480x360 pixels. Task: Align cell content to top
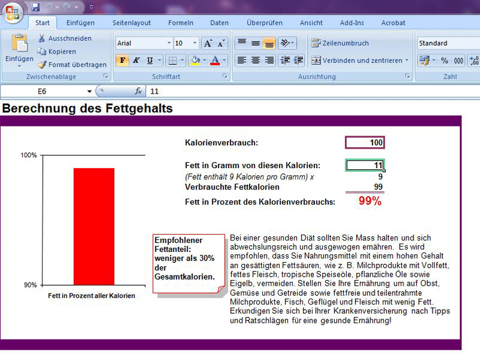click(242, 43)
